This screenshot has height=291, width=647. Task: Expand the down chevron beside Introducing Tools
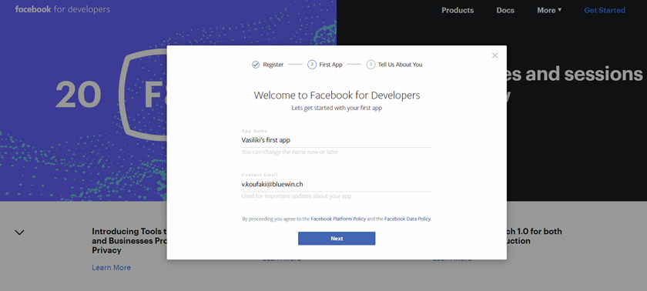coord(19,232)
